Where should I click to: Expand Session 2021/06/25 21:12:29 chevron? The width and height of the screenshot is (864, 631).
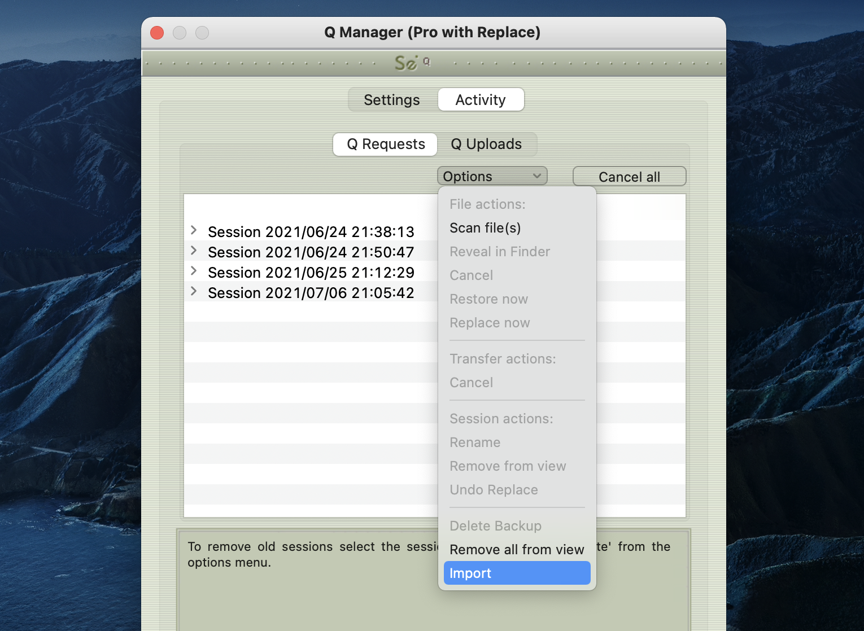194,271
